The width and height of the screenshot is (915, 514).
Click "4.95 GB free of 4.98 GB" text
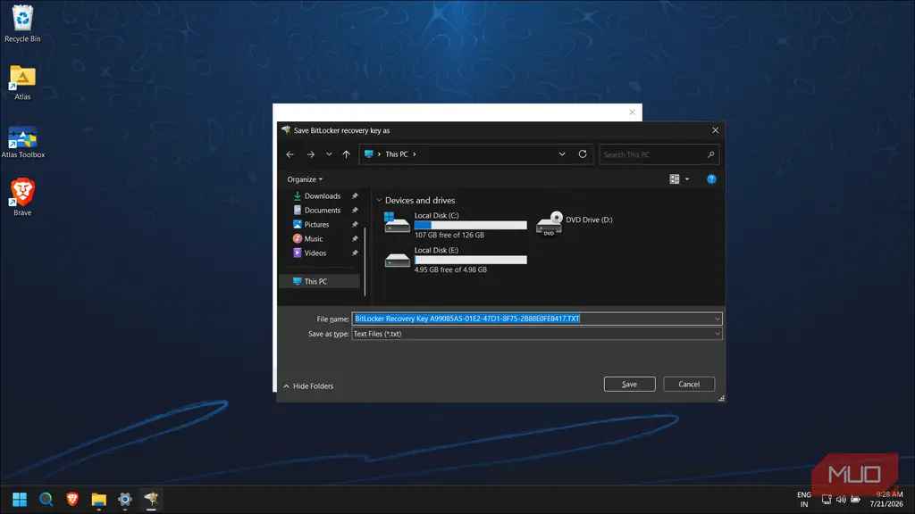pos(450,269)
